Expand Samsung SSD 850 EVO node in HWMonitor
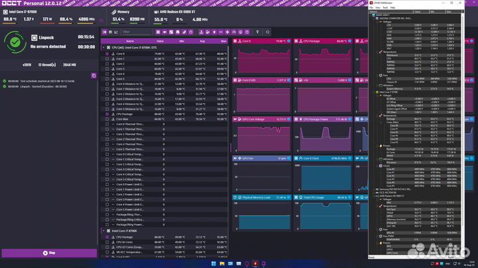The width and height of the screenshot is (478, 268). click(x=374, y=189)
